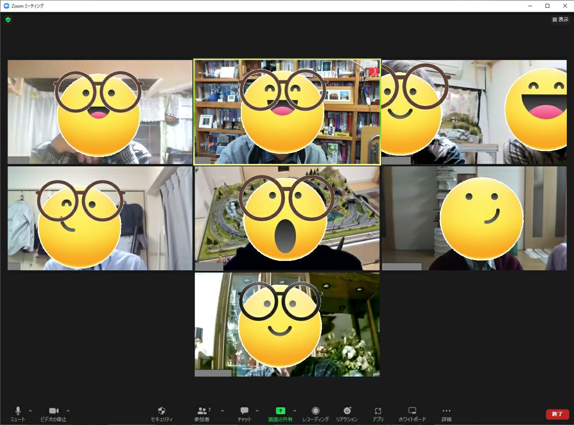574x425 pixels.
Task: Expand audio options arrow next to ミュート
Action: pos(30,411)
